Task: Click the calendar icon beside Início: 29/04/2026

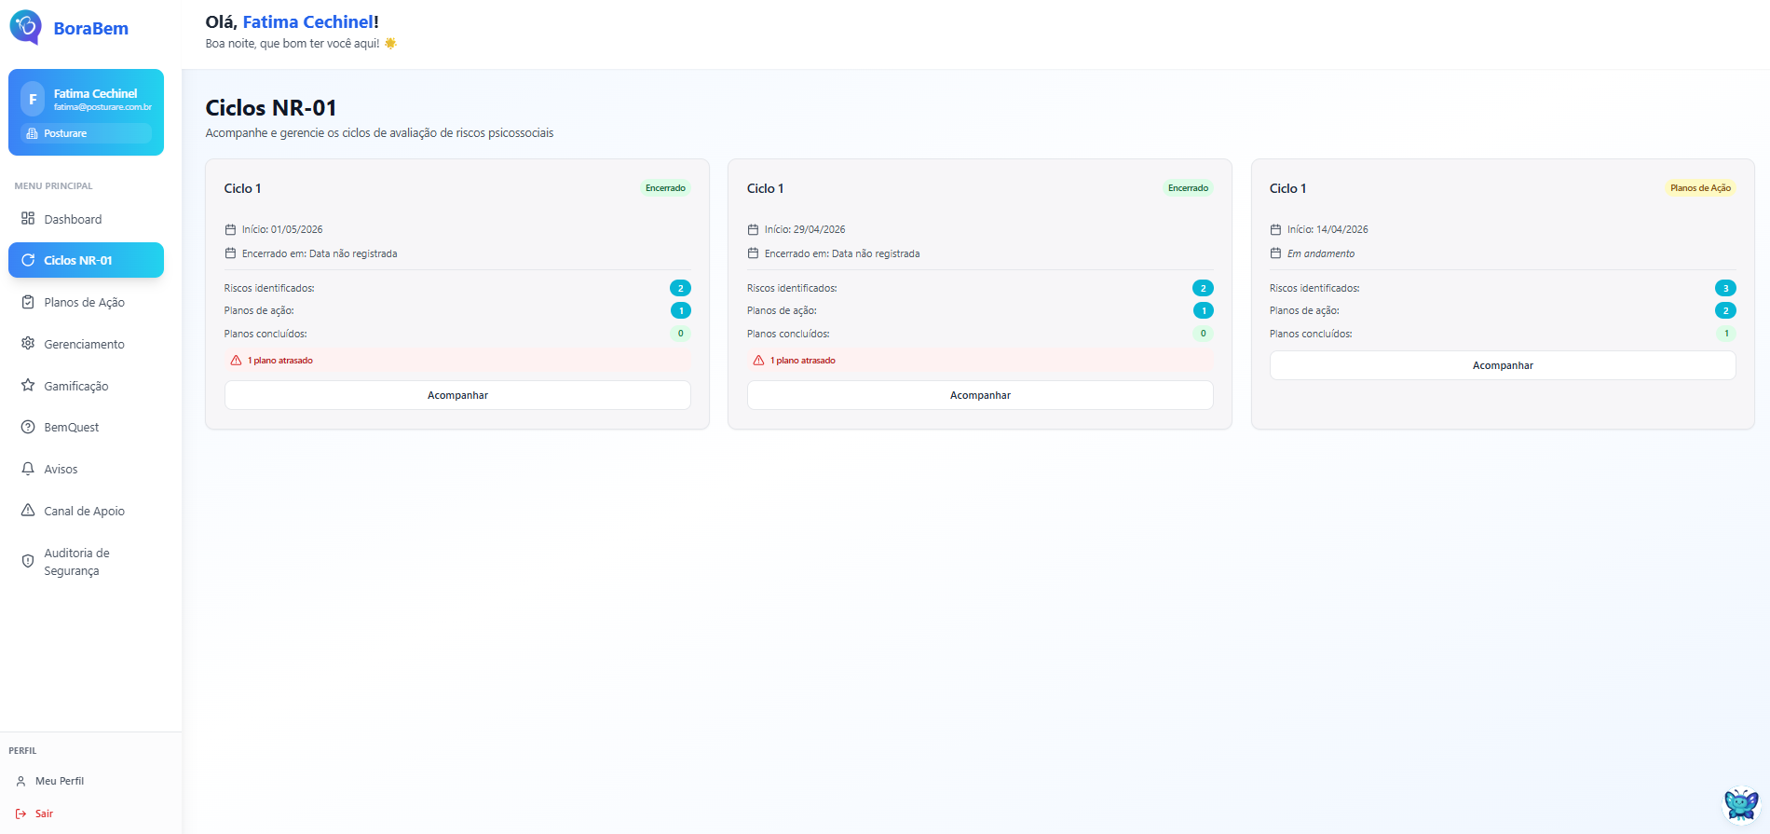Action: click(x=753, y=229)
